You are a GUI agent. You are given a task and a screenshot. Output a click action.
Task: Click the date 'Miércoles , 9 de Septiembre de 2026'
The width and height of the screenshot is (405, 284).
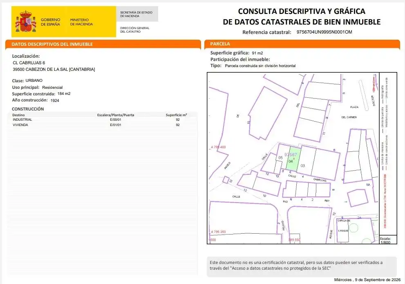pyautogui.click(x=367, y=280)
